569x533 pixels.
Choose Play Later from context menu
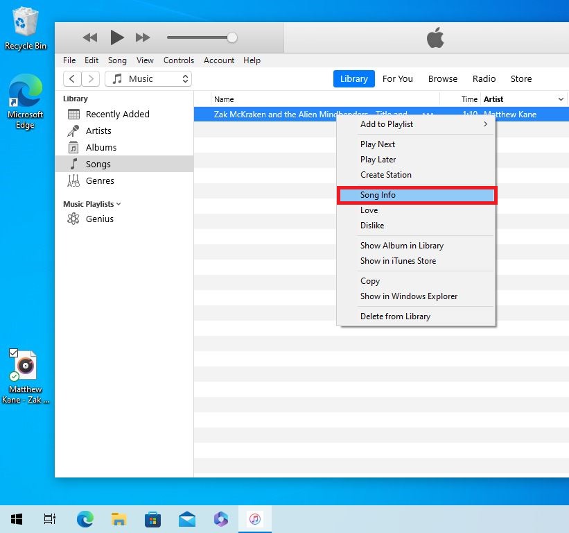pos(417,160)
